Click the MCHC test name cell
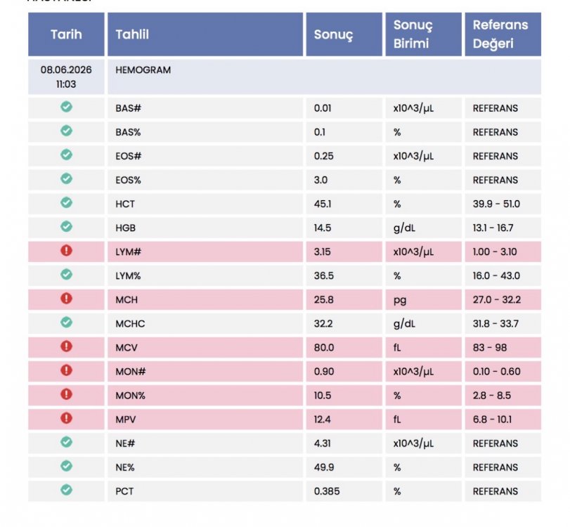This screenshot has height=527, width=570. click(205, 323)
